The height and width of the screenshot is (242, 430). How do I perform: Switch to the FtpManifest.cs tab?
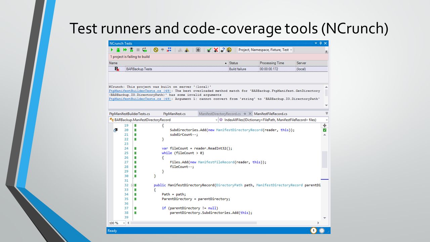point(174,114)
